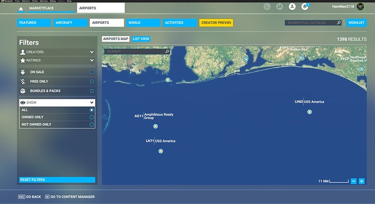
Task: Click the HamMan2118 avatar picture
Action: 360,7
